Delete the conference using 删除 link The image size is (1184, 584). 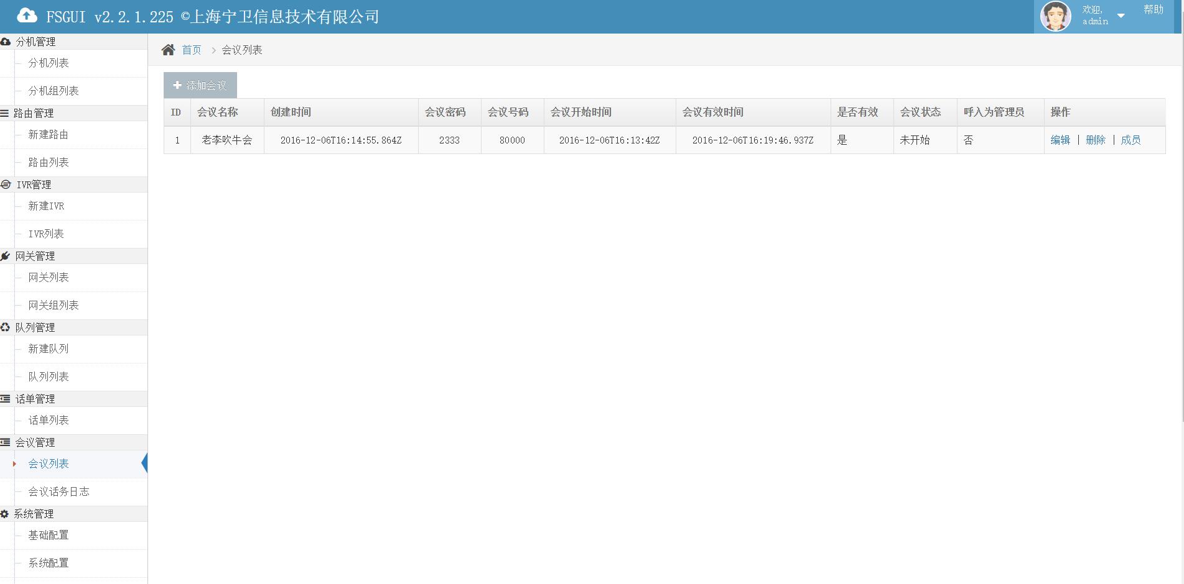click(1095, 140)
